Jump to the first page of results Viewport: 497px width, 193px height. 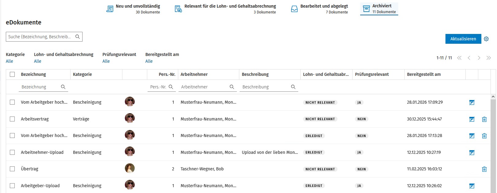pyautogui.click(x=459, y=58)
